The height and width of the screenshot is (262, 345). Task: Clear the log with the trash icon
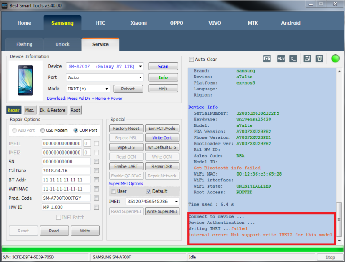tap(319, 59)
